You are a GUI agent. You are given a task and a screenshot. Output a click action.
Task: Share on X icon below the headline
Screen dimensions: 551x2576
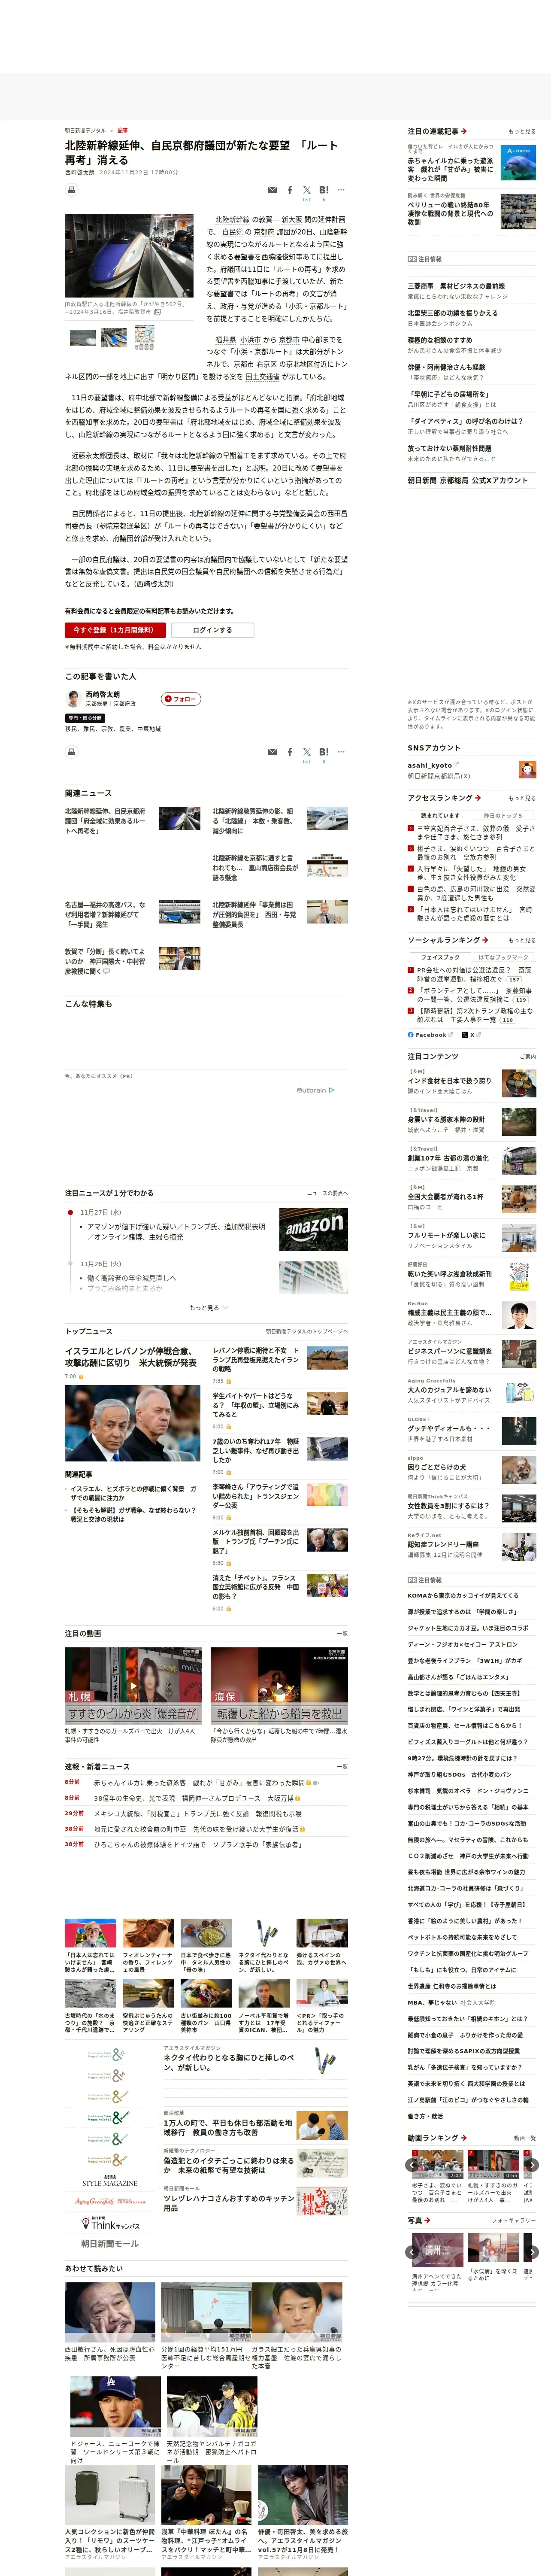[x=307, y=190]
